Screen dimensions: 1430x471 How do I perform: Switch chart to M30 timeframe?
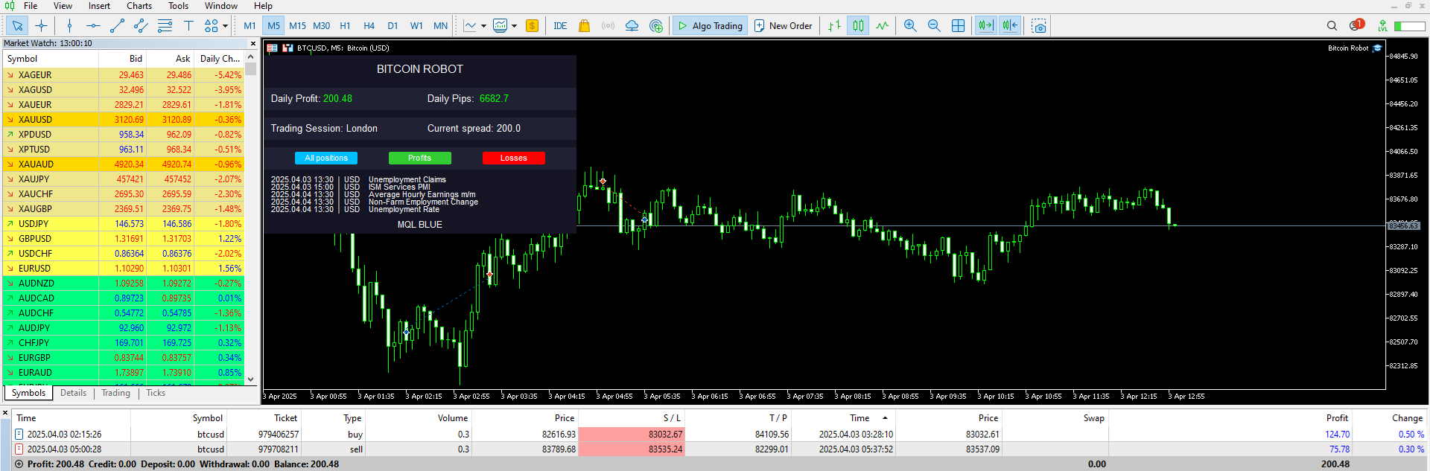click(321, 26)
